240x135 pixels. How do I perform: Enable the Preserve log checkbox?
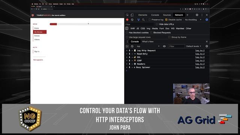(x=150, y=19)
